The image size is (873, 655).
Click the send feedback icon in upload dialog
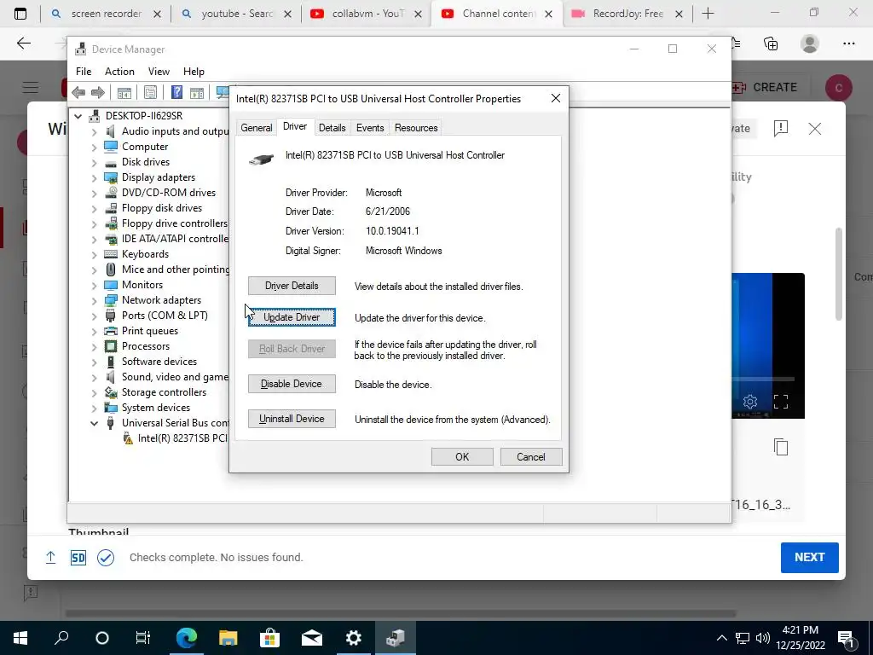tap(781, 129)
